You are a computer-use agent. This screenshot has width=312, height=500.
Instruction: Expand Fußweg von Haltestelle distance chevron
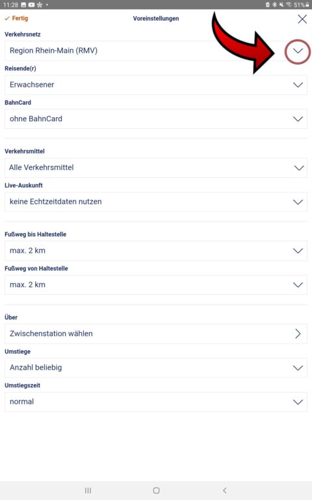click(x=298, y=285)
